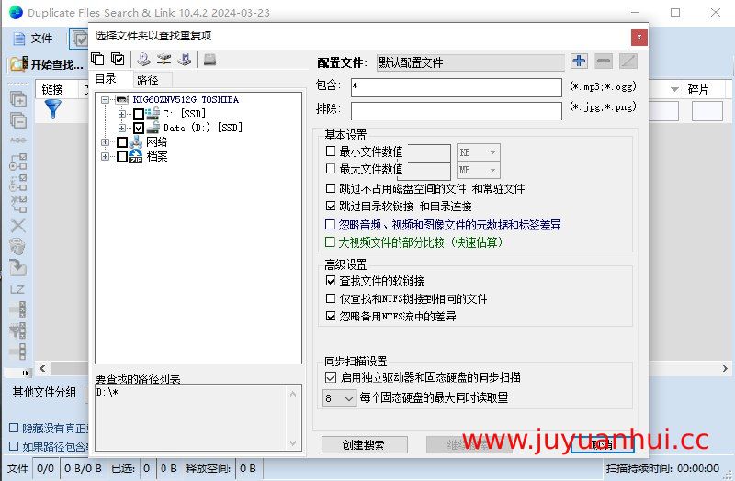Click the blue funnel filter icon
The height and width of the screenshot is (481, 735).
click(x=53, y=109)
